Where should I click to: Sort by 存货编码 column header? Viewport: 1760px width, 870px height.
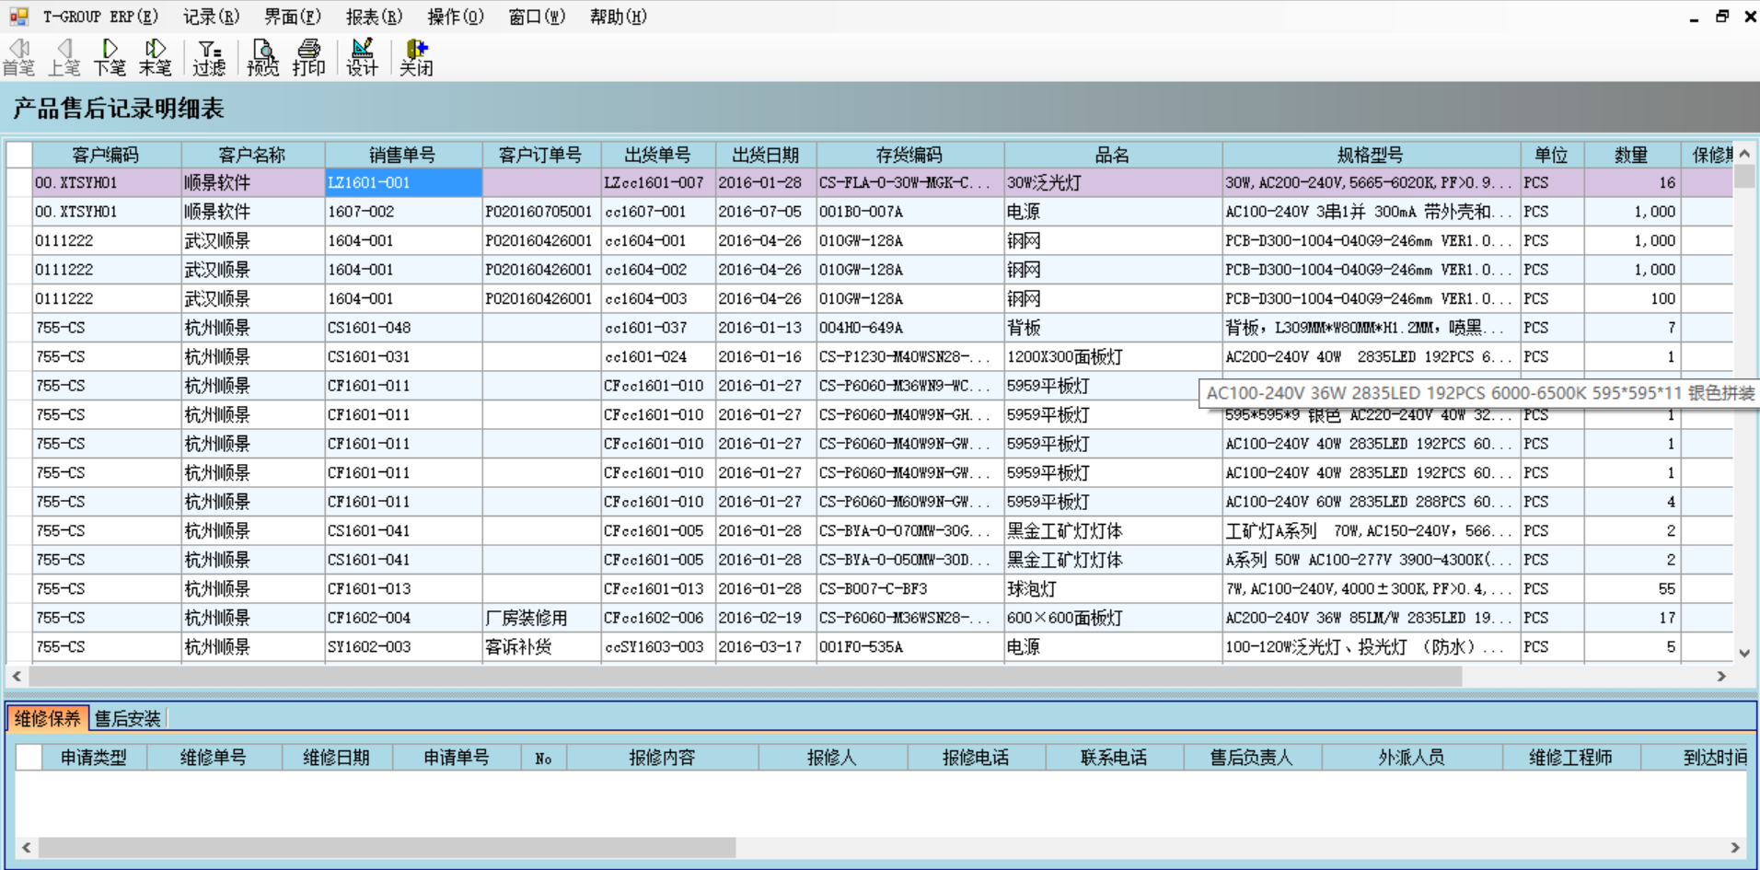[909, 155]
